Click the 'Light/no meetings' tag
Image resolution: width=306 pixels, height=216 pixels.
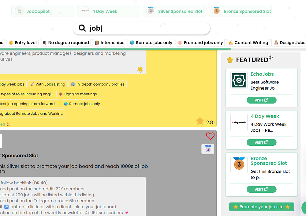78,94
